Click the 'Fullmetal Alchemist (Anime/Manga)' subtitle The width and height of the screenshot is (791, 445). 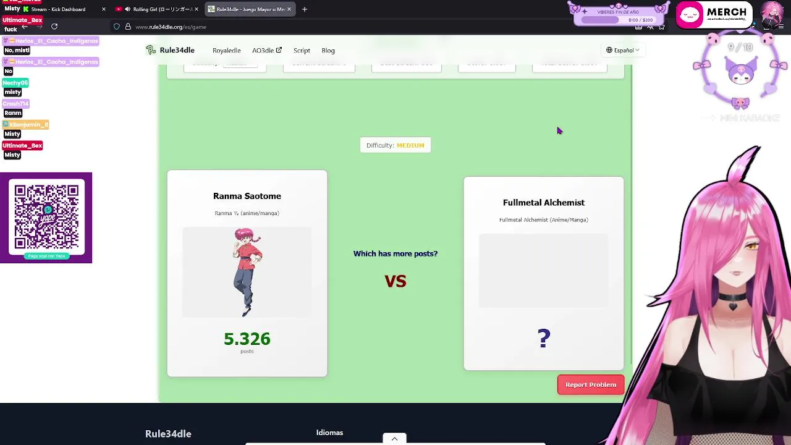[x=544, y=220]
